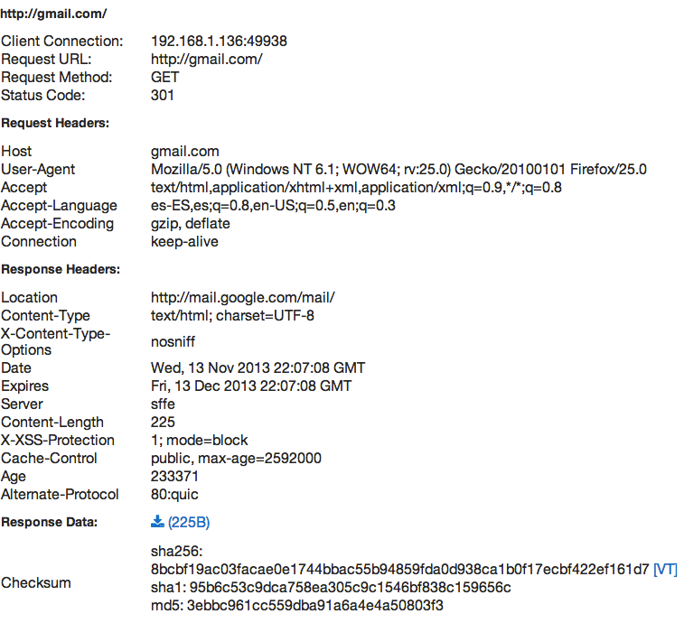Click the Host value gmail.com
Screen dimensions: 684x623
tap(184, 152)
